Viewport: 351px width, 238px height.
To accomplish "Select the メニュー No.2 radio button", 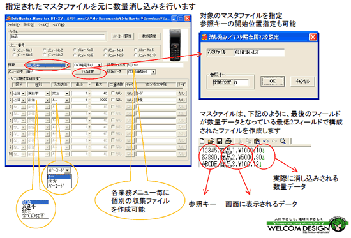I will tap(44, 50).
